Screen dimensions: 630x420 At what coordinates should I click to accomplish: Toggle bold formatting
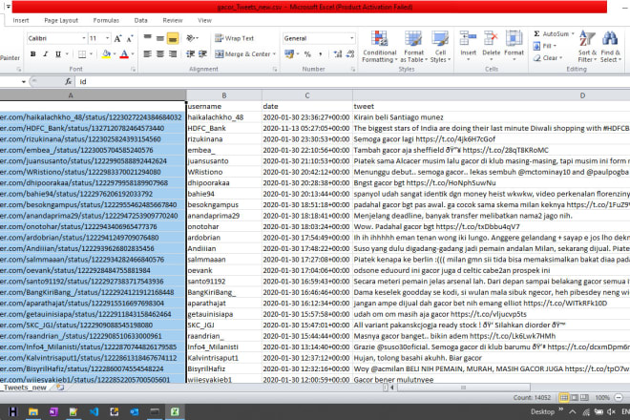coord(33,53)
